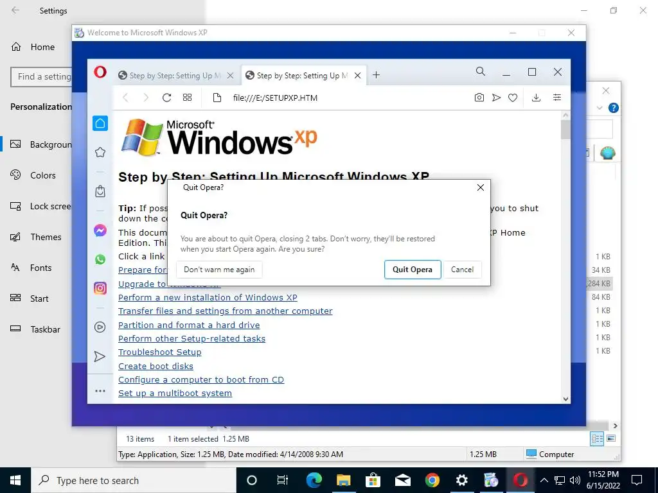Viewport: 658px width, 493px height.
Task: Click Settings back arrow
Action: tap(15, 10)
